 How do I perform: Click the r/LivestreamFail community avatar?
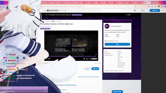tap(107, 26)
